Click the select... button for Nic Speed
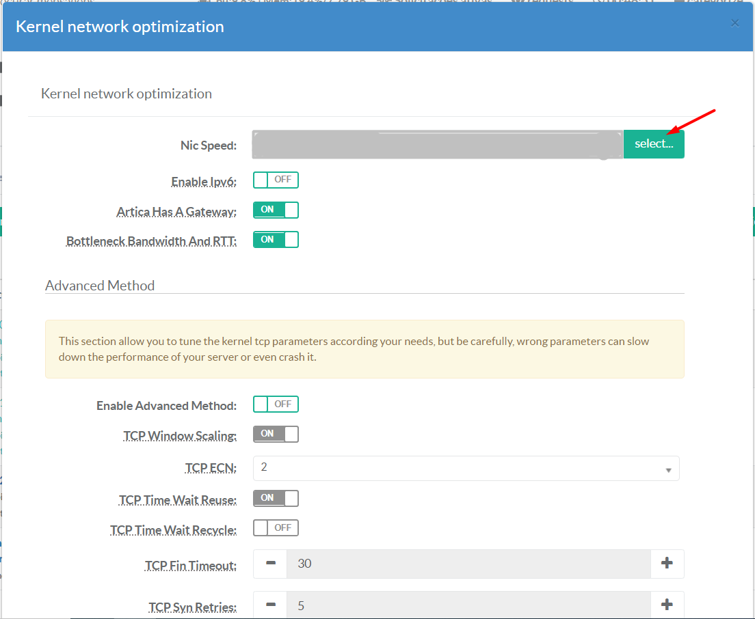The image size is (755, 619). (653, 144)
